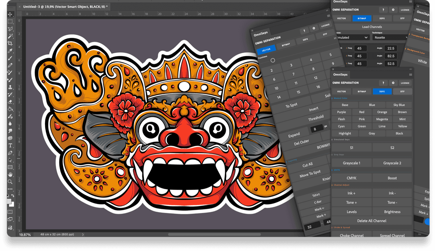The width and height of the screenshot is (435, 251).
Task: Click the S1 simulated seps button
Action: click(351, 148)
